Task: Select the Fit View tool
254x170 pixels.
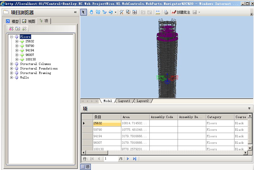Action: (135, 12)
